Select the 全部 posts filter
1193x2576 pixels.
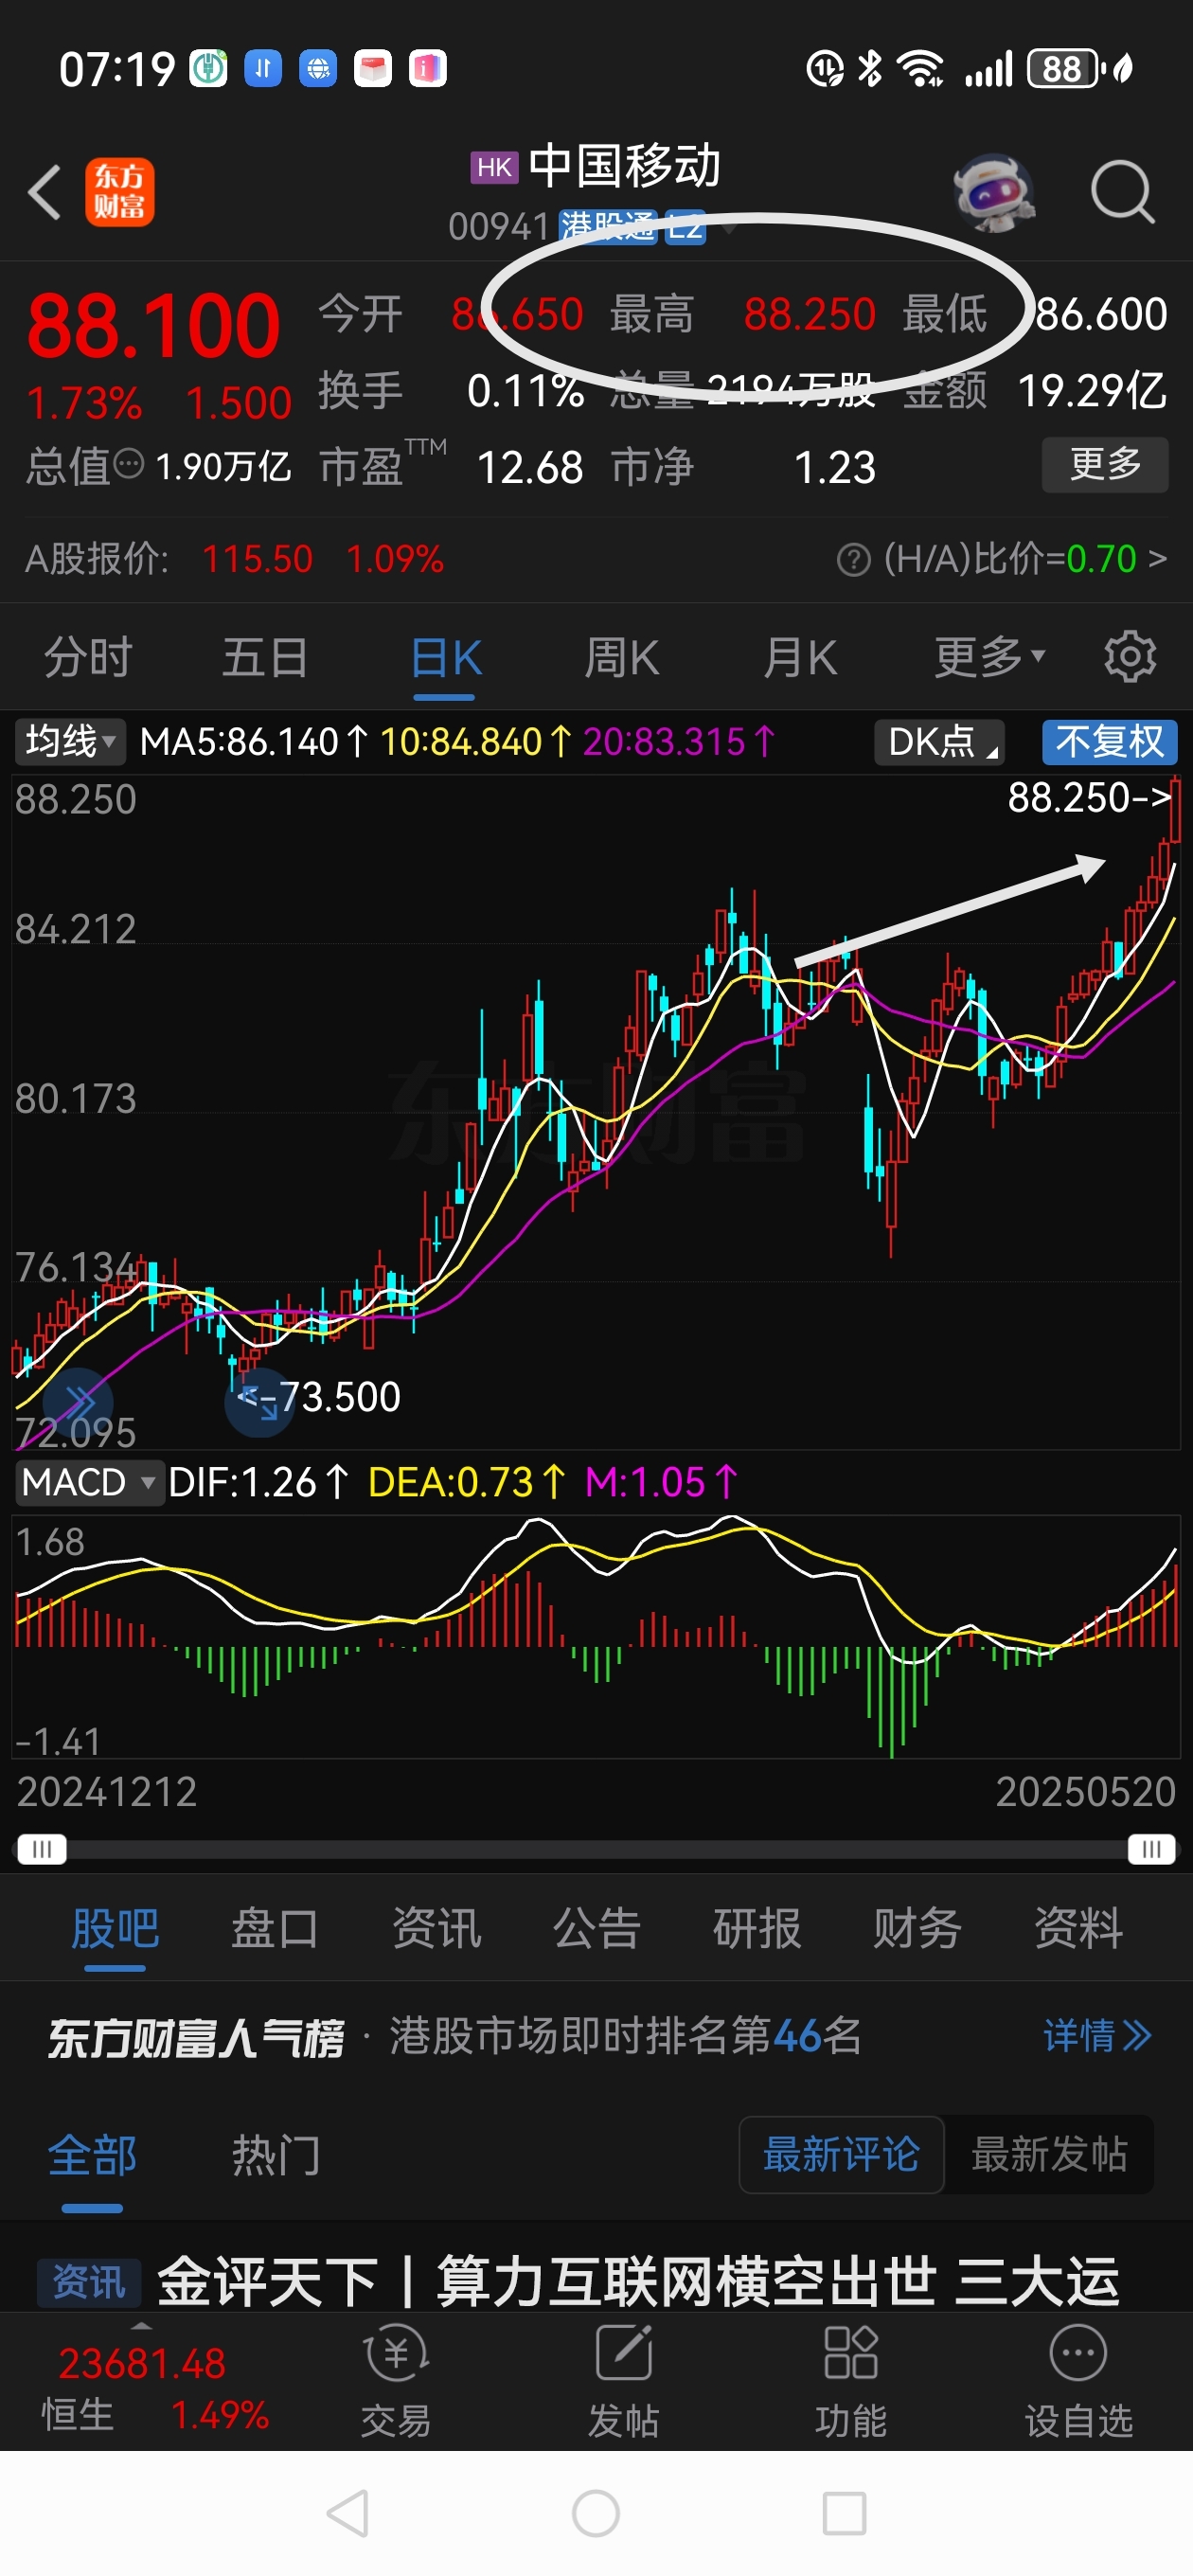[x=92, y=2155]
